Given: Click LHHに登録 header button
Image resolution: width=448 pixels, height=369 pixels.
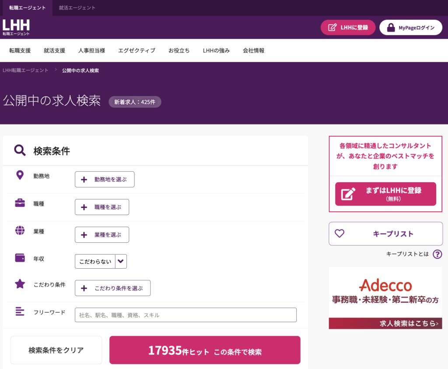Looking at the screenshot, I should [348, 28].
